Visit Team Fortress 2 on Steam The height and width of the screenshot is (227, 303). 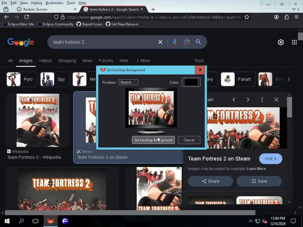click(270, 159)
